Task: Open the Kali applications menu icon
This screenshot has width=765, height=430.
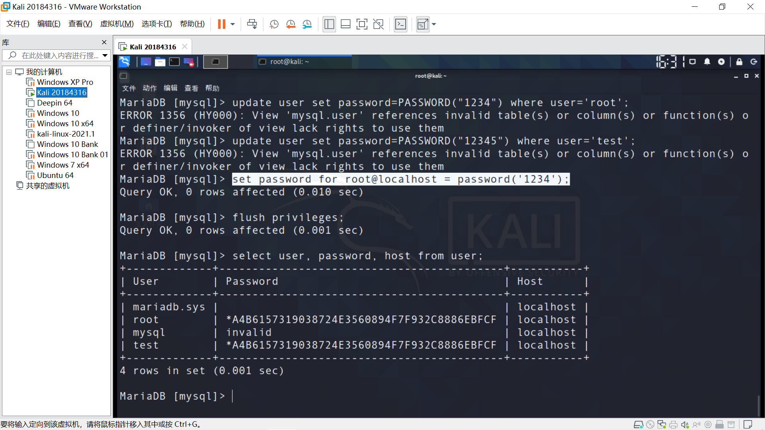Action: coord(125,62)
